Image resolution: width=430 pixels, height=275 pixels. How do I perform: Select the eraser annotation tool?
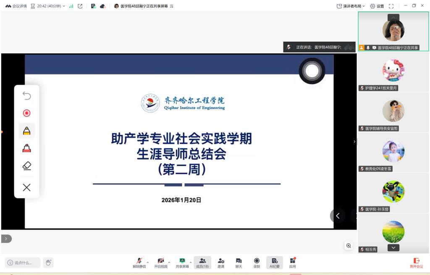coord(26,166)
